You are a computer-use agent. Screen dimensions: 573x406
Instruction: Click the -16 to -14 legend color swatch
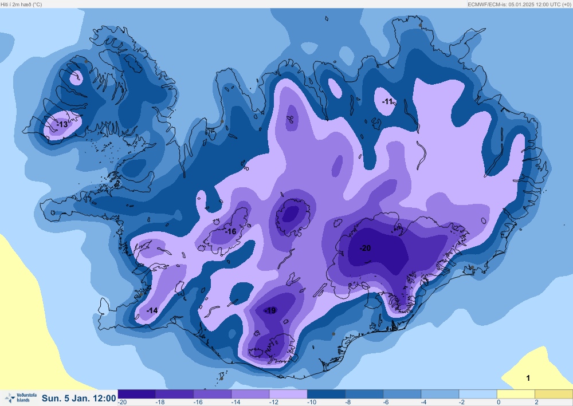click(x=213, y=394)
